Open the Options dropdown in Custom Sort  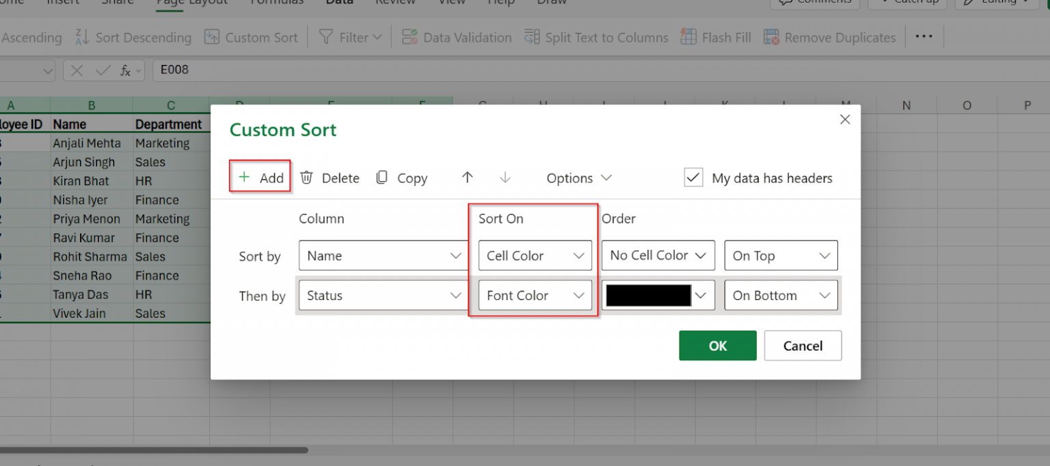(578, 178)
